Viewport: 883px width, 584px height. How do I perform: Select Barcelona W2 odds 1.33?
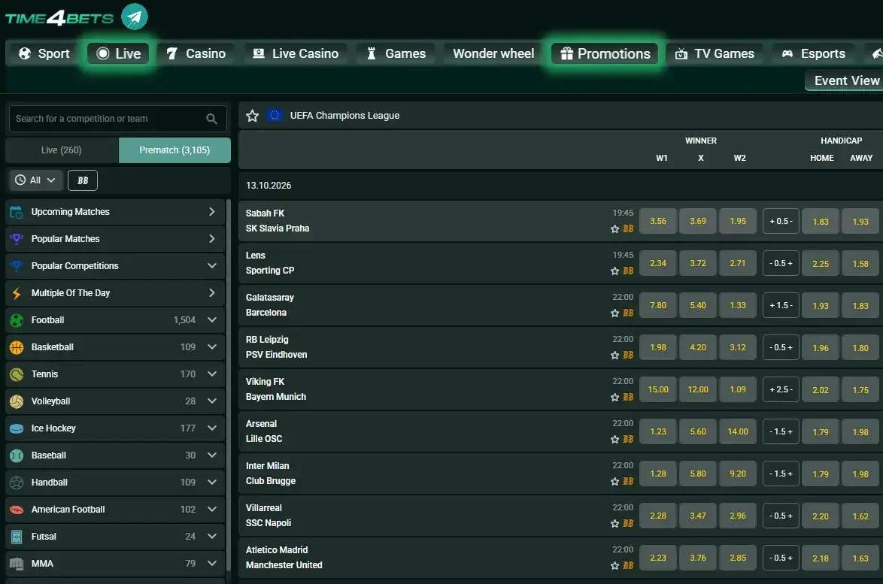(738, 305)
